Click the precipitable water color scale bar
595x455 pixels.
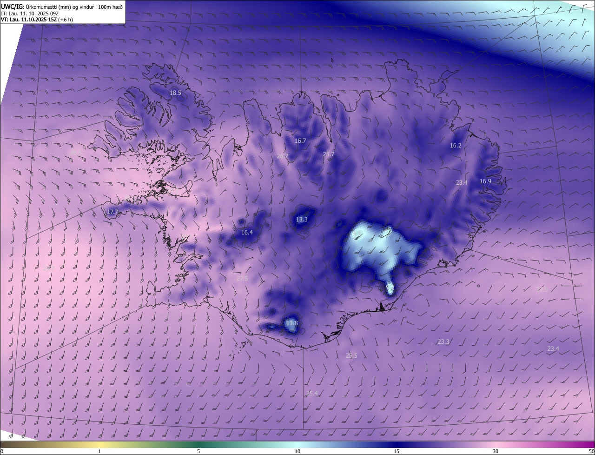click(297, 445)
